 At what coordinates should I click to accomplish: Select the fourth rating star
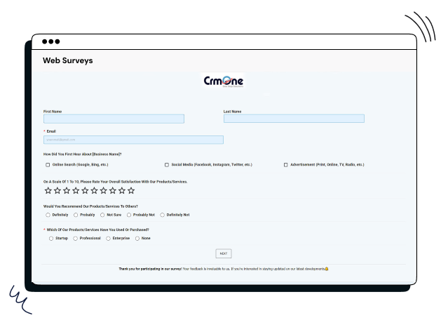76,191
